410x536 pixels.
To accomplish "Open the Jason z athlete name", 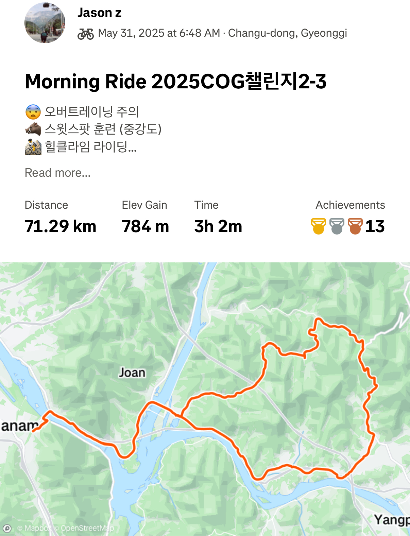I will click(99, 13).
